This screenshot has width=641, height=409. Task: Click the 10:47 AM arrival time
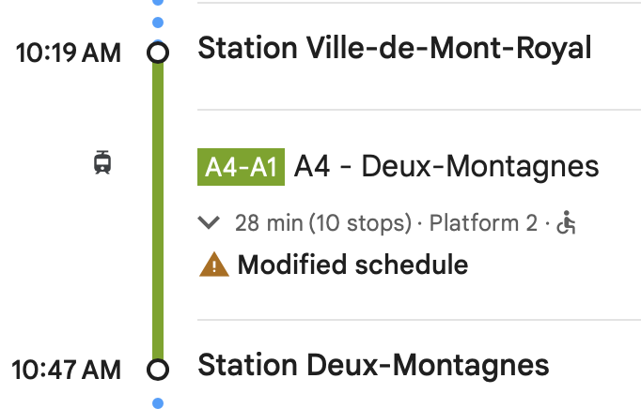click(69, 370)
